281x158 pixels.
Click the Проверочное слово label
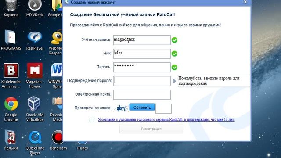(93, 108)
